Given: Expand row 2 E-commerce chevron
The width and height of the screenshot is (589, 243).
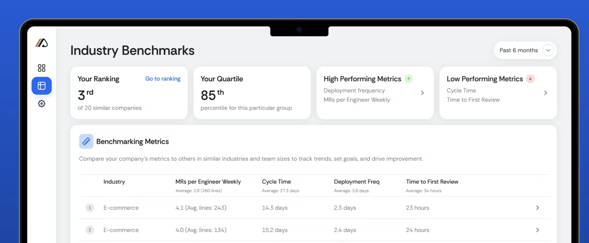Looking at the screenshot, I should pos(537,230).
